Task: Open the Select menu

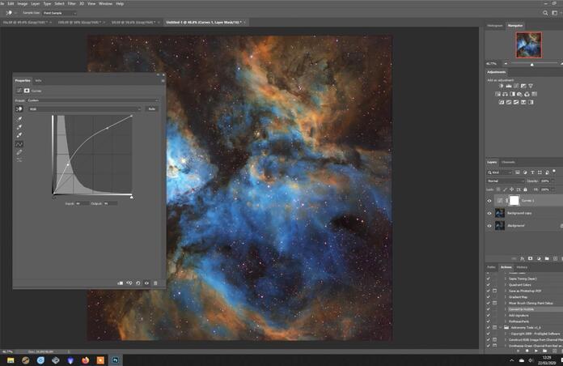Action: [x=59, y=3]
